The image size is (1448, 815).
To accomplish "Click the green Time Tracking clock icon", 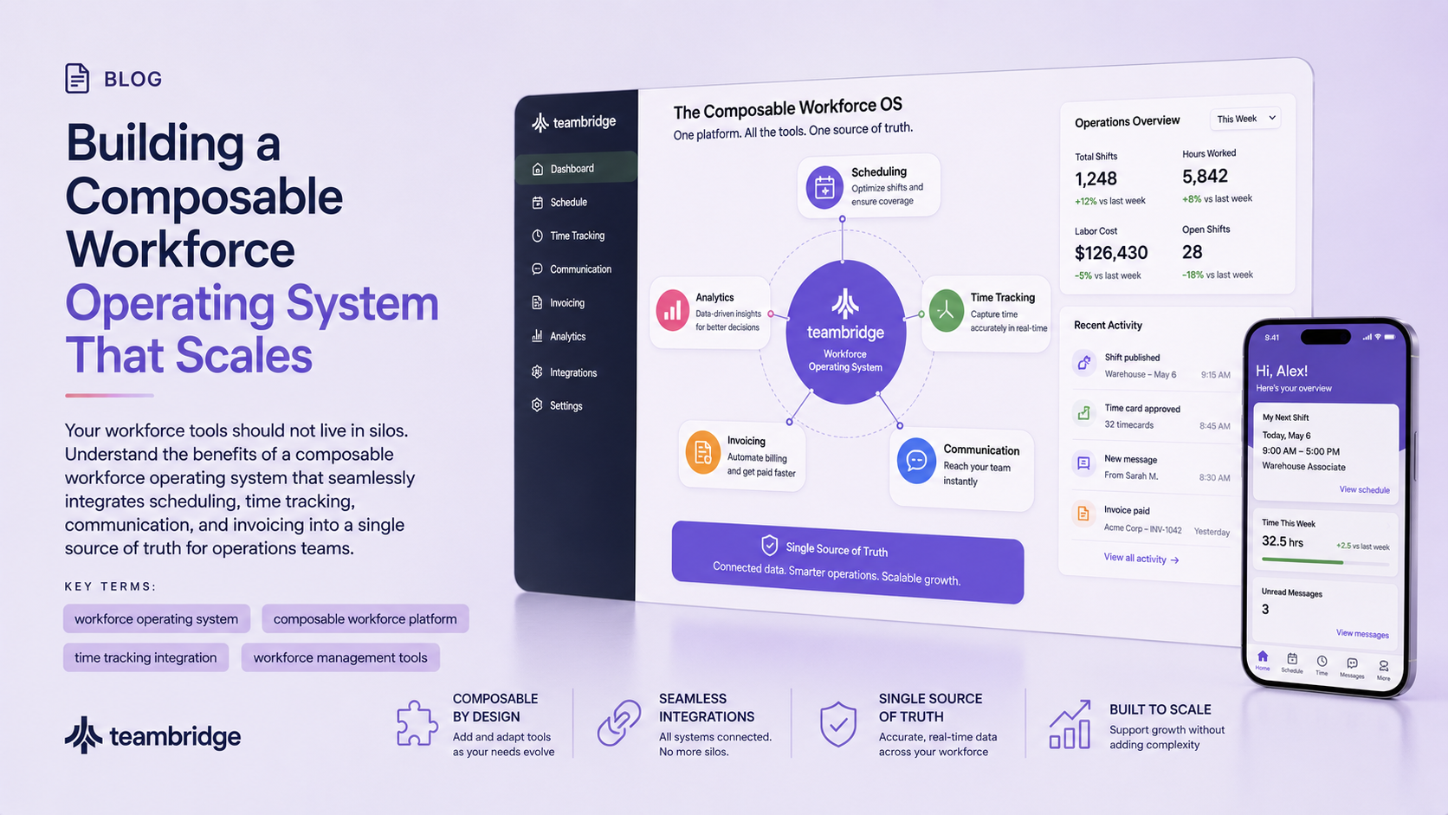I will 947,310.
